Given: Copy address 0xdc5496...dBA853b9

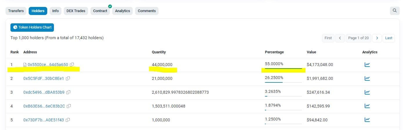Looking at the screenshot, I should click(x=68, y=92).
